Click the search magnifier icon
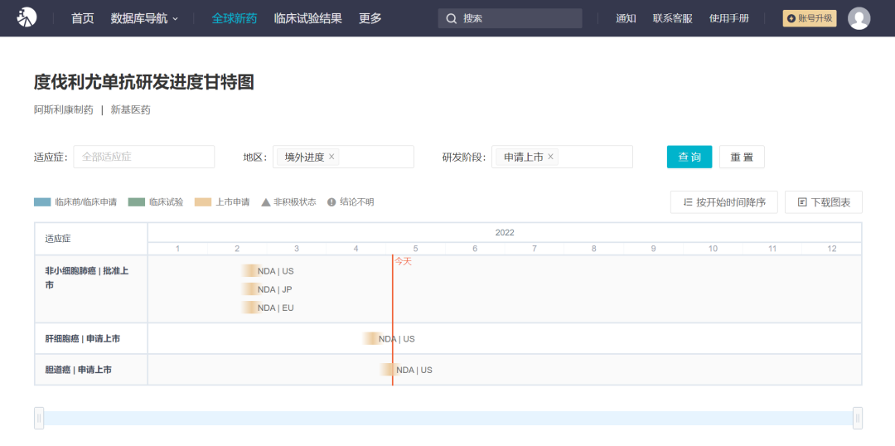Image resolution: width=895 pixels, height=446 pixels. [x=451, y=18]
